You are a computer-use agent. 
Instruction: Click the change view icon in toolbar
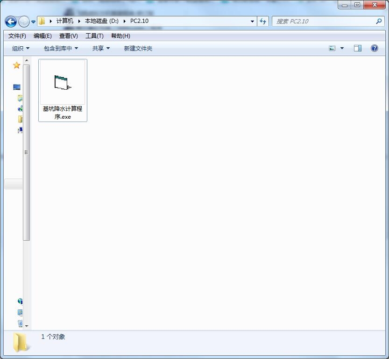click(x=332, y=48)
